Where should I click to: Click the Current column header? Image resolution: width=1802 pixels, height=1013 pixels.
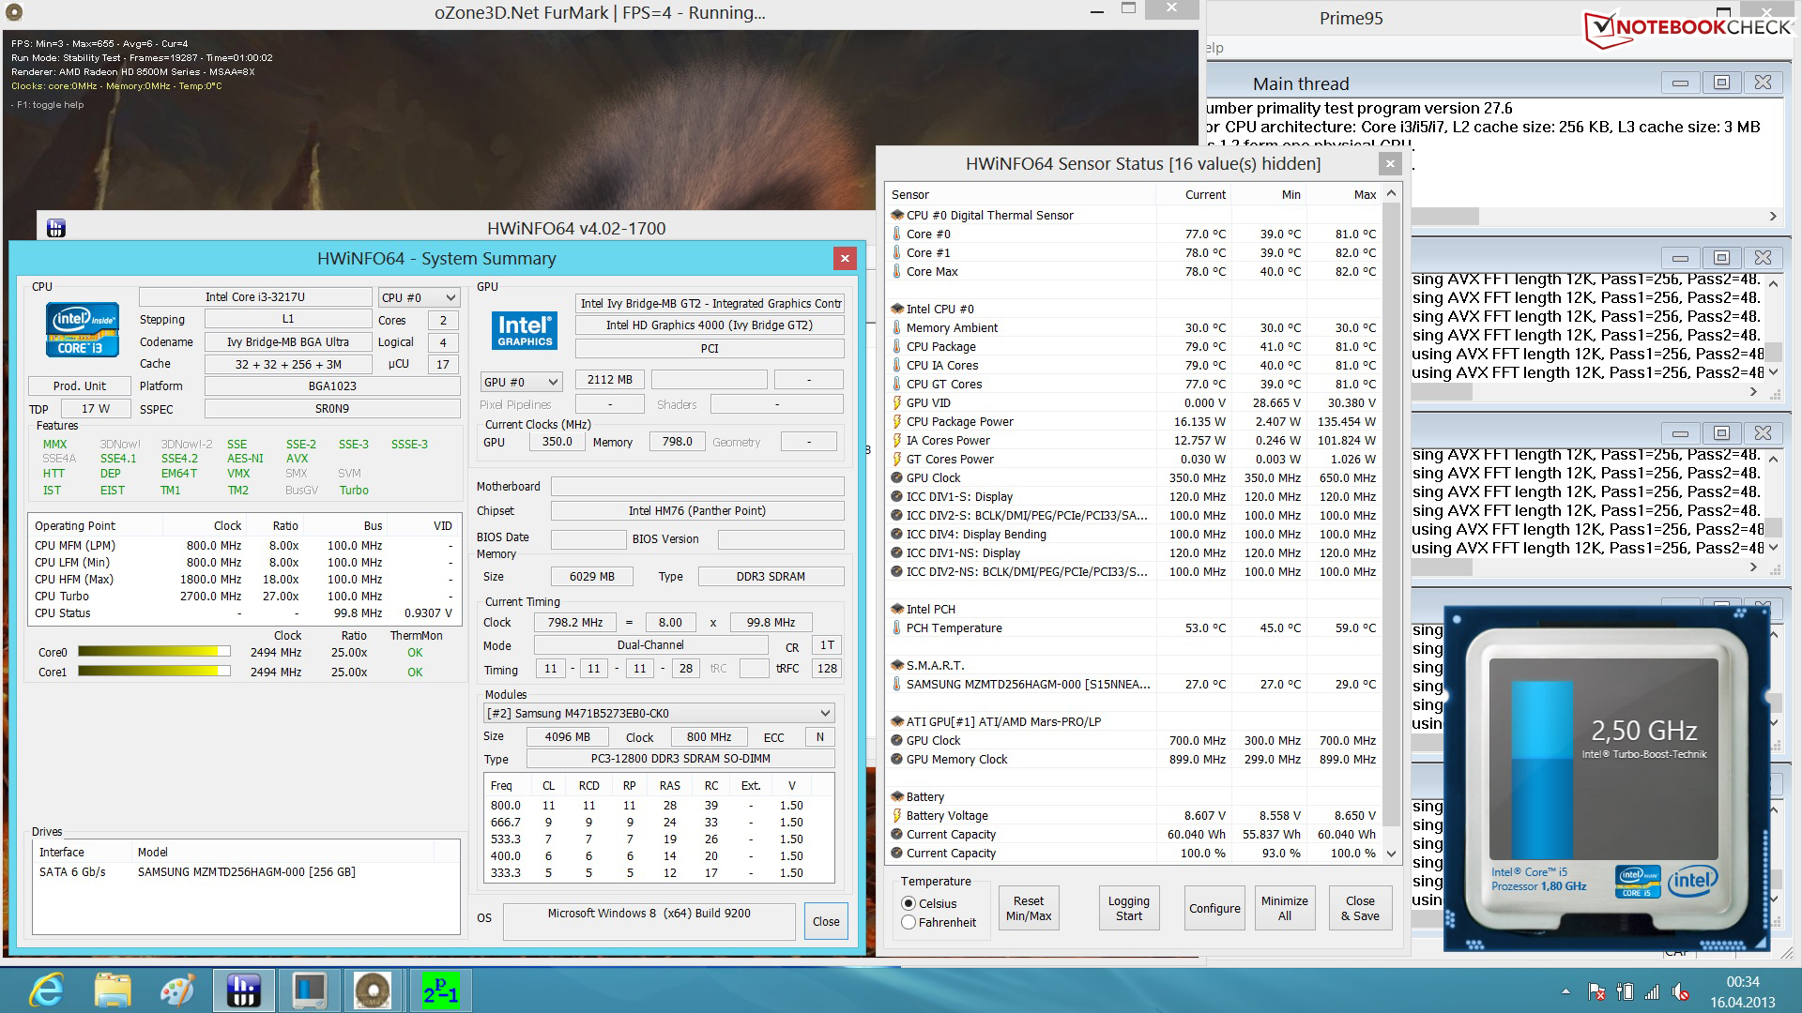1194,194
